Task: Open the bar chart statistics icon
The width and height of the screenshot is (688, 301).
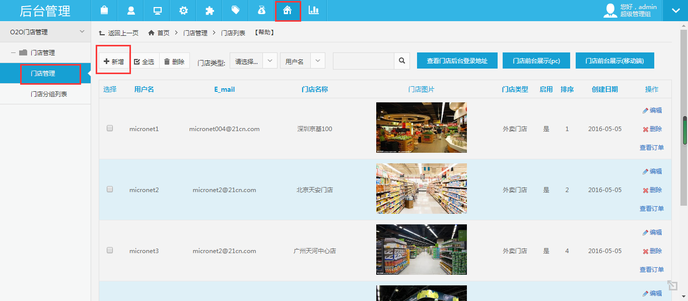Action: [314, 11]
